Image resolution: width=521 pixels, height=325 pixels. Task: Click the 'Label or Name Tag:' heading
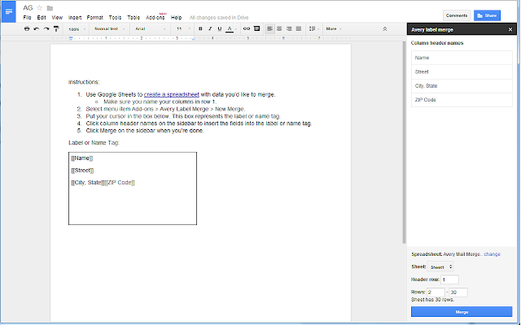(x=94, y=143)
